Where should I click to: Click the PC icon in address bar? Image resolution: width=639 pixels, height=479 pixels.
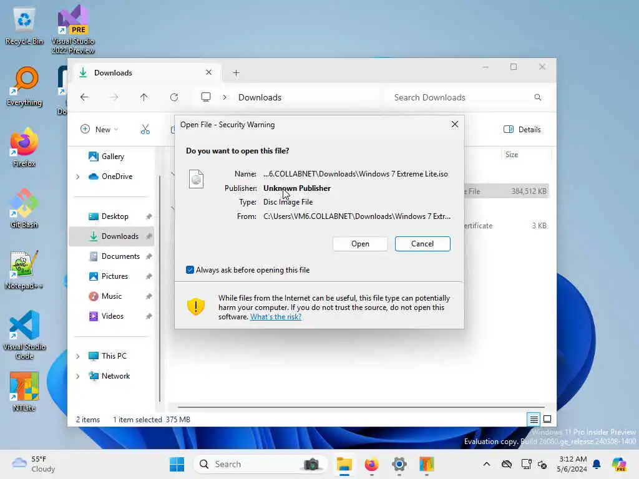[x=206, y=97]
